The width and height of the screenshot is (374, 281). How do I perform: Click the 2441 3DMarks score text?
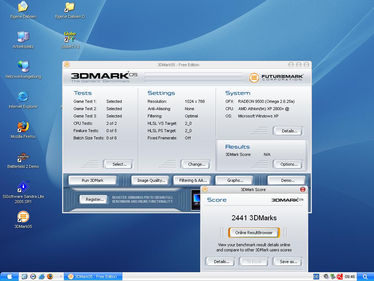(x=254, y=218)
